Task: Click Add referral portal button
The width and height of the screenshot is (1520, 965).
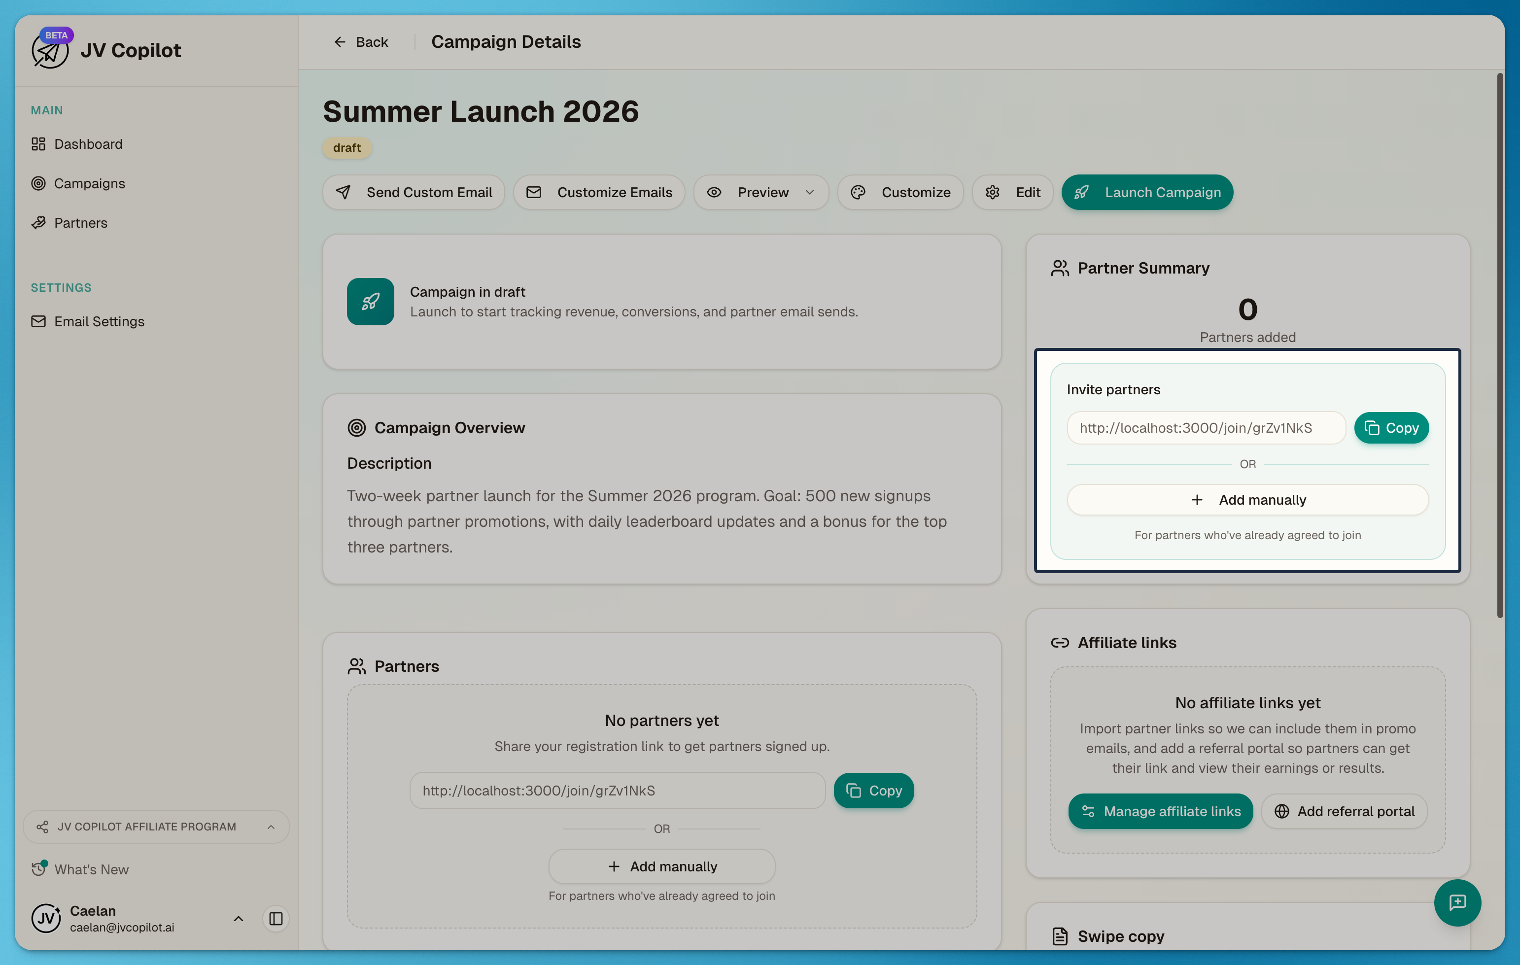Action: [1344, 811]
